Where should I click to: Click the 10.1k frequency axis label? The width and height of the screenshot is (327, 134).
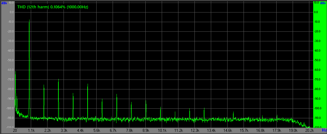pyautogui.click(x=162, y=130)
